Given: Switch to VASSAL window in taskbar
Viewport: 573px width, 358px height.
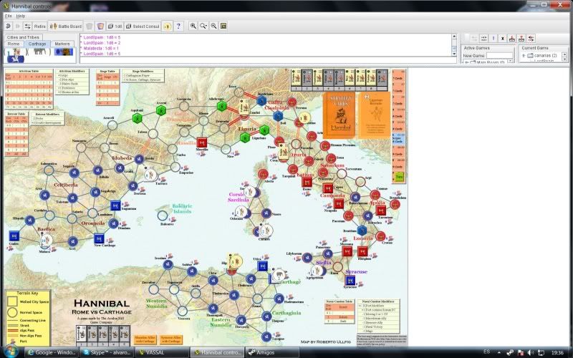Looking at the screenshot, I should pos(162,352).
